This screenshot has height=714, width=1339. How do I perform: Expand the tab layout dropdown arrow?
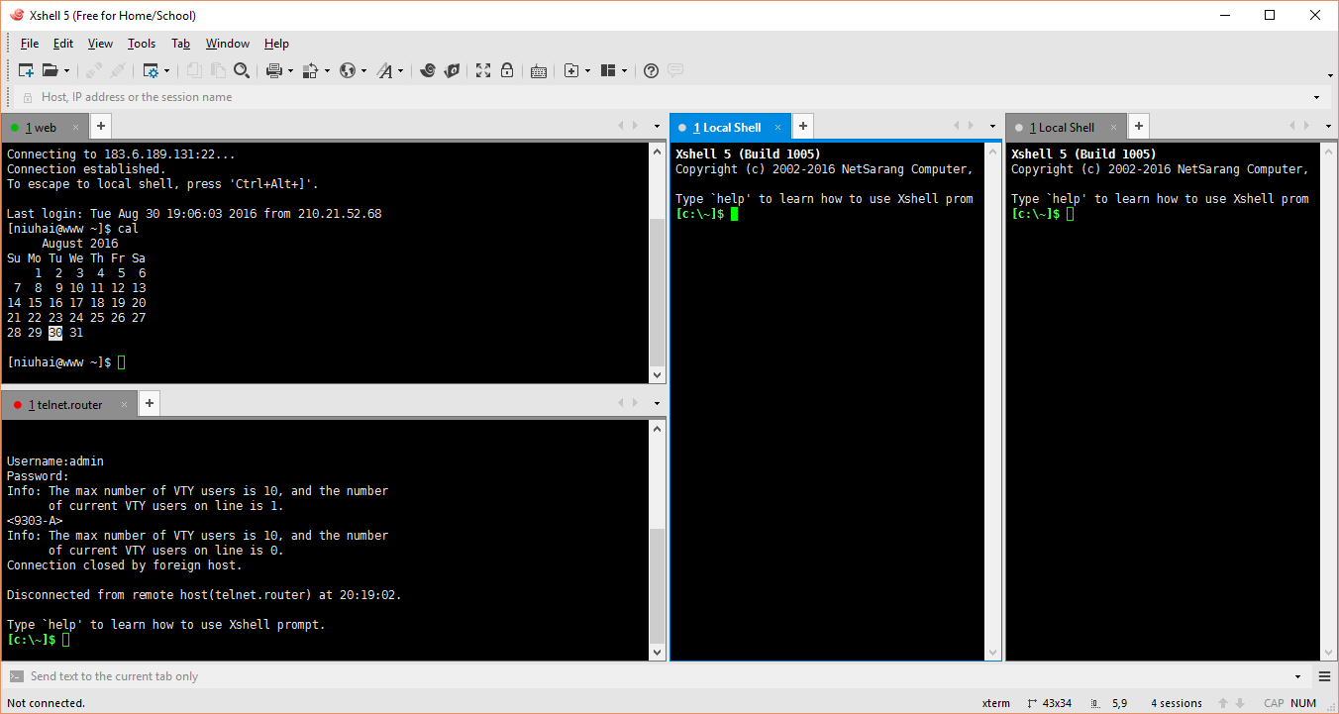tap(624, 71)
